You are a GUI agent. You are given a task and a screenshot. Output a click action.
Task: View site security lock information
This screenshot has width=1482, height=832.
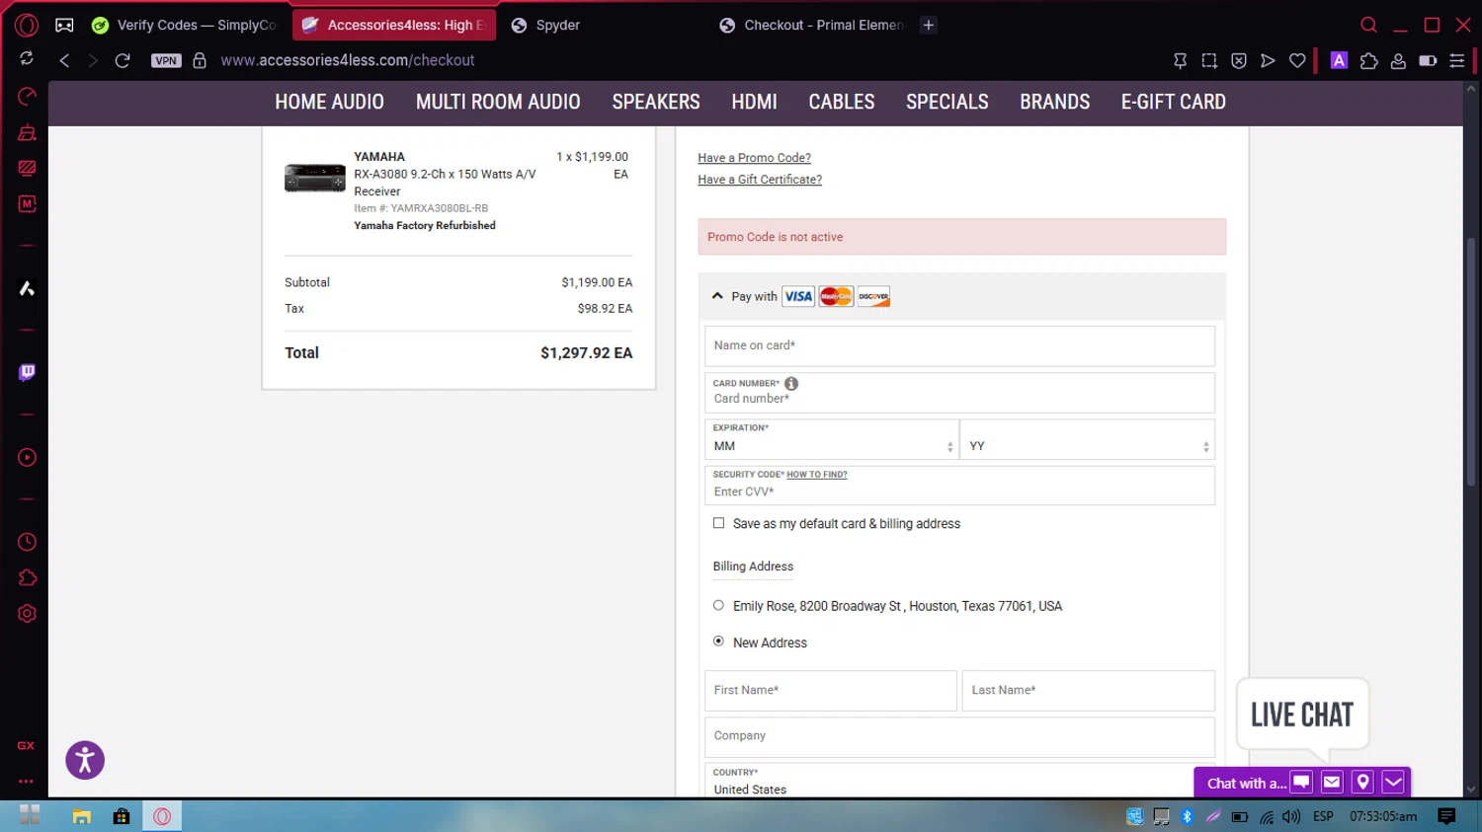(200, 60)
